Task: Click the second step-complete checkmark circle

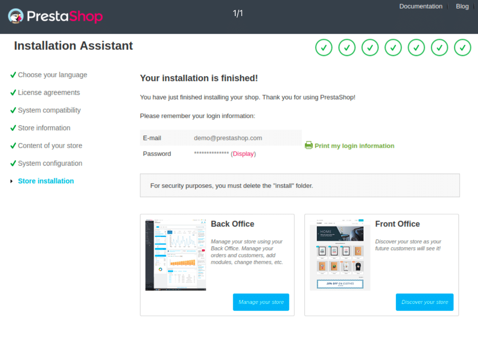Action: coord(346,48)
